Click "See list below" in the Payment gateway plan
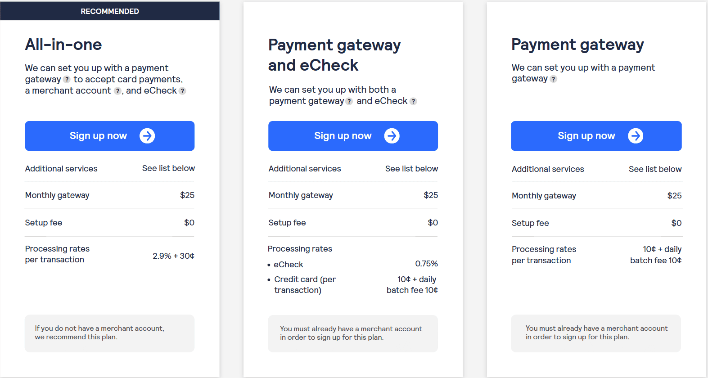Viewport: 708px width, 378px height. click(655, 169)
